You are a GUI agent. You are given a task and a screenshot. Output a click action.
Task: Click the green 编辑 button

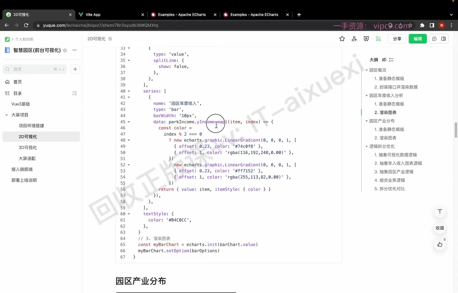coord(418,39)
